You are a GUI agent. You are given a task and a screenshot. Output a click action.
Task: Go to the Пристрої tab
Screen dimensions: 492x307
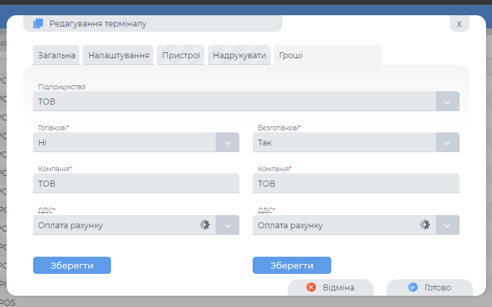(x=181, y=56)
